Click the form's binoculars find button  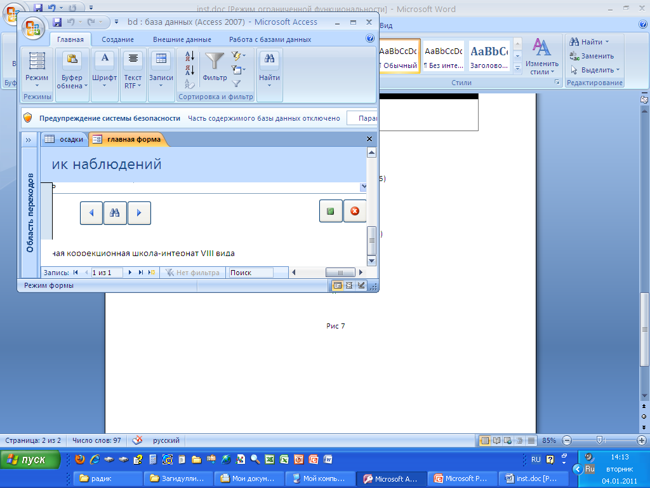click(x=115, y=213)
